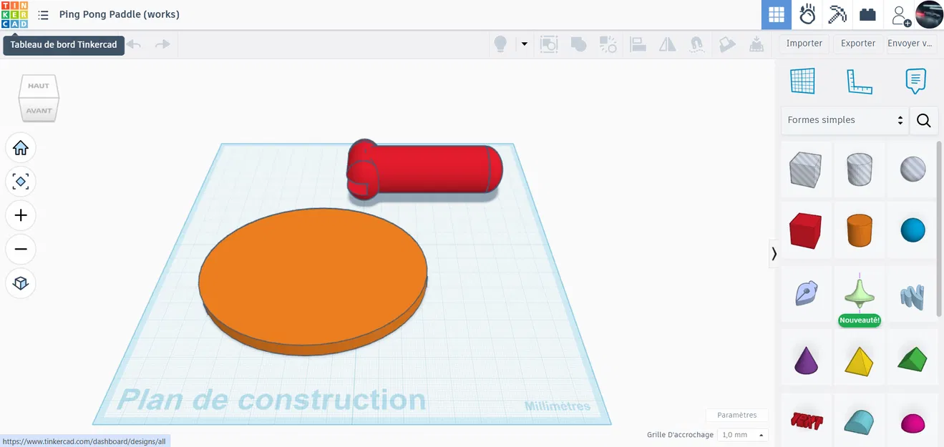Screen dimensions: 944x447
Task: Search shapes with the magnifier icon
Action: [924, 120]
